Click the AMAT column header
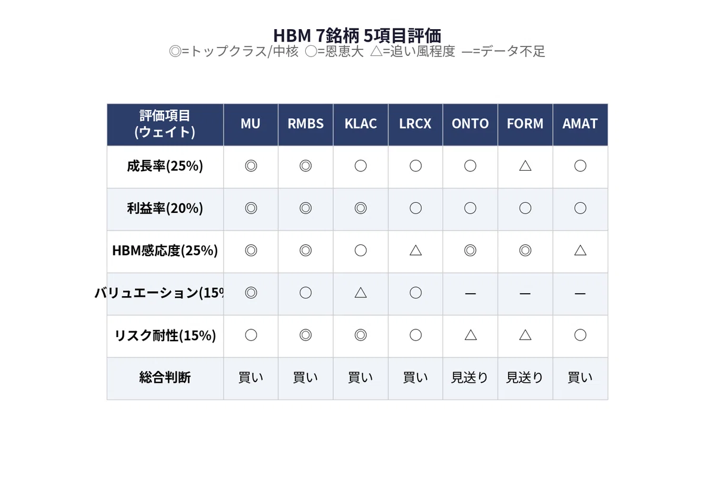Image resolution: width=714 pixels, height=503 pixels. [x=580, y=124]
